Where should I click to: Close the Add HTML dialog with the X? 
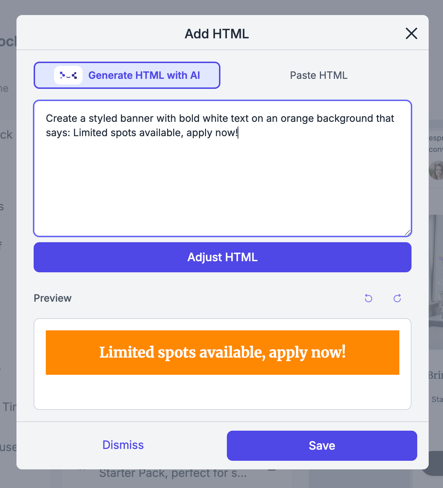[412, 34]
